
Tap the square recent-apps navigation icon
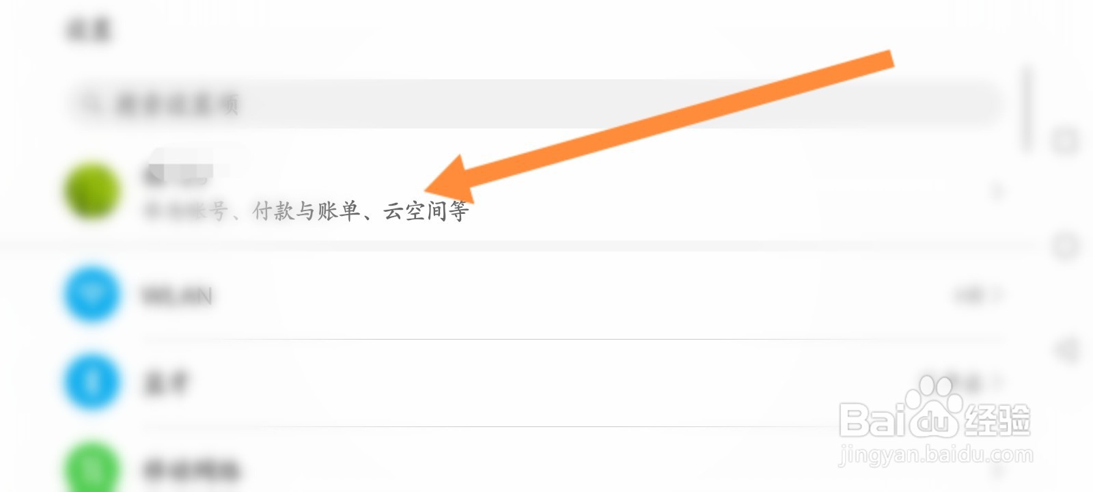[x=1066, y=141]
